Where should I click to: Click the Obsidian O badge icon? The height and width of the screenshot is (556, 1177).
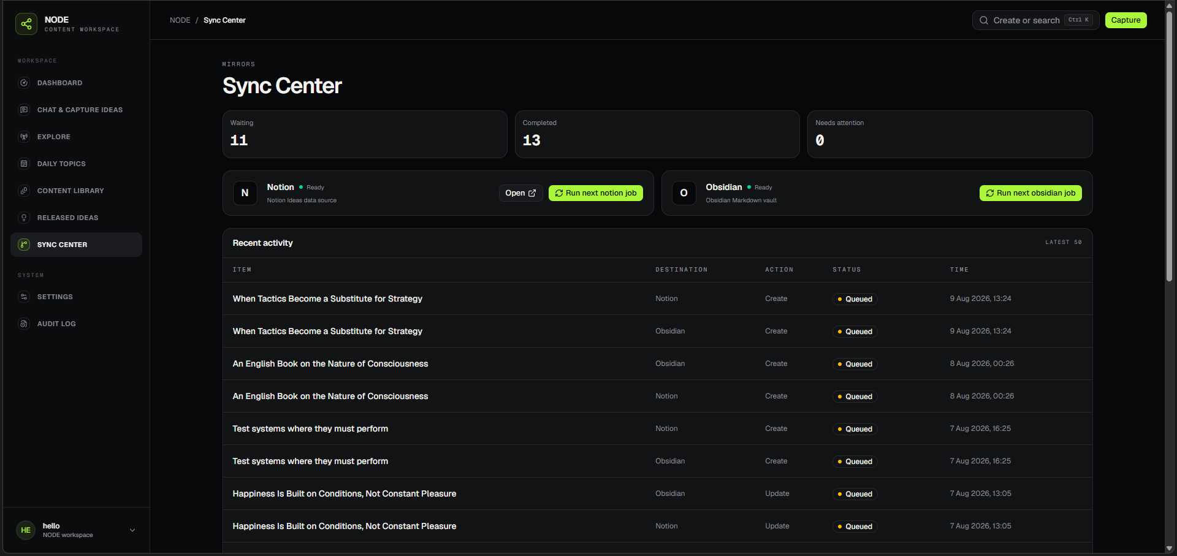(684, 193)
